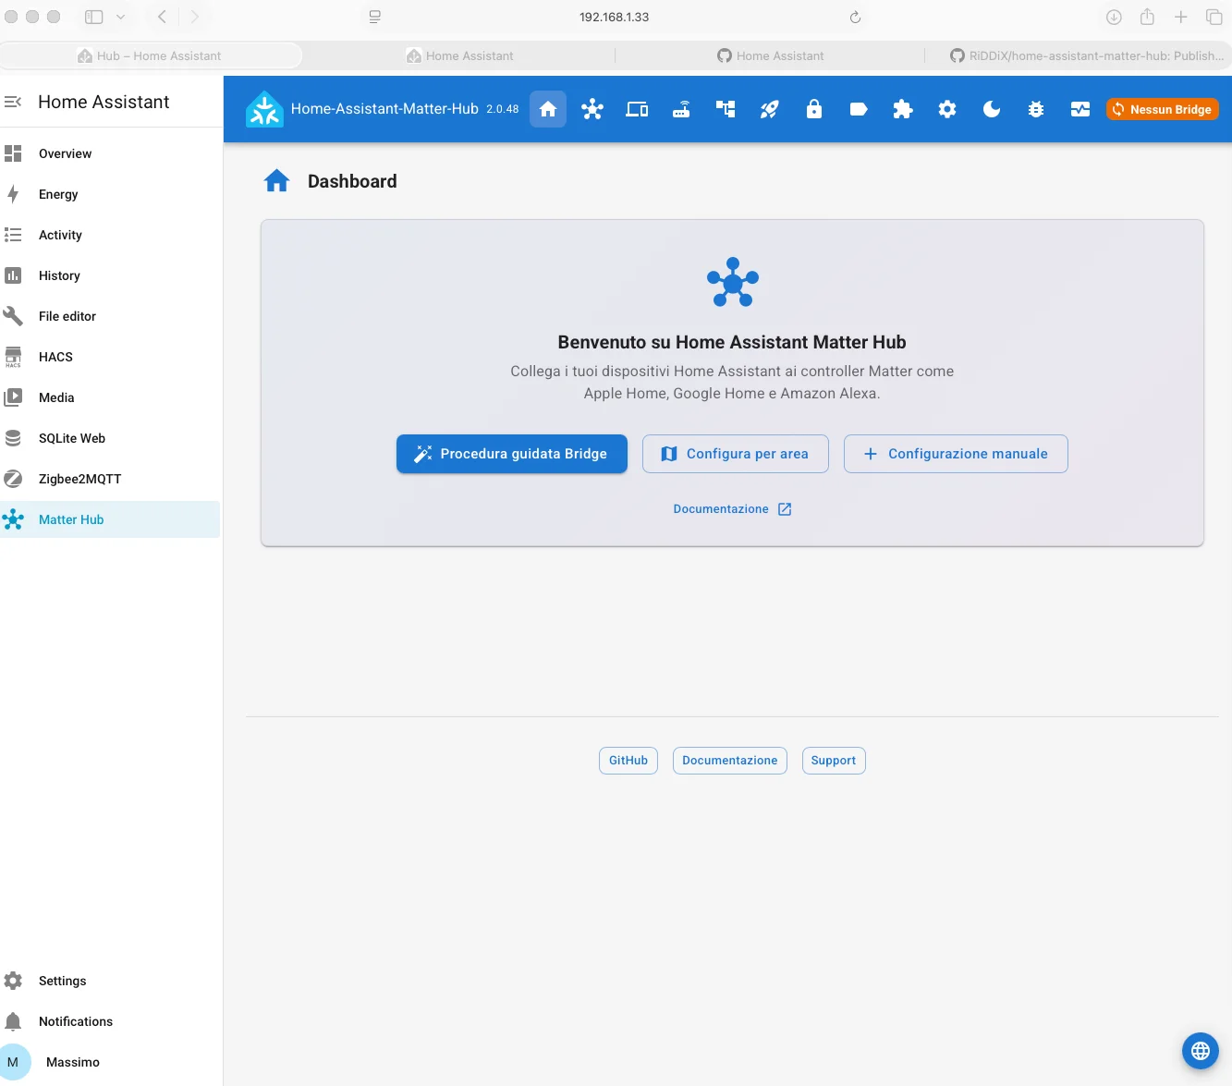Image resolution: width=1232 pixels, height=1086 pixels.
Task: Toggle the Safari sidebar button
Action: click(x=93, y=17)
